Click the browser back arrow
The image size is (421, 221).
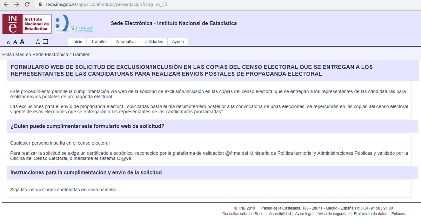pyautogui.click(x=7, y=5)
